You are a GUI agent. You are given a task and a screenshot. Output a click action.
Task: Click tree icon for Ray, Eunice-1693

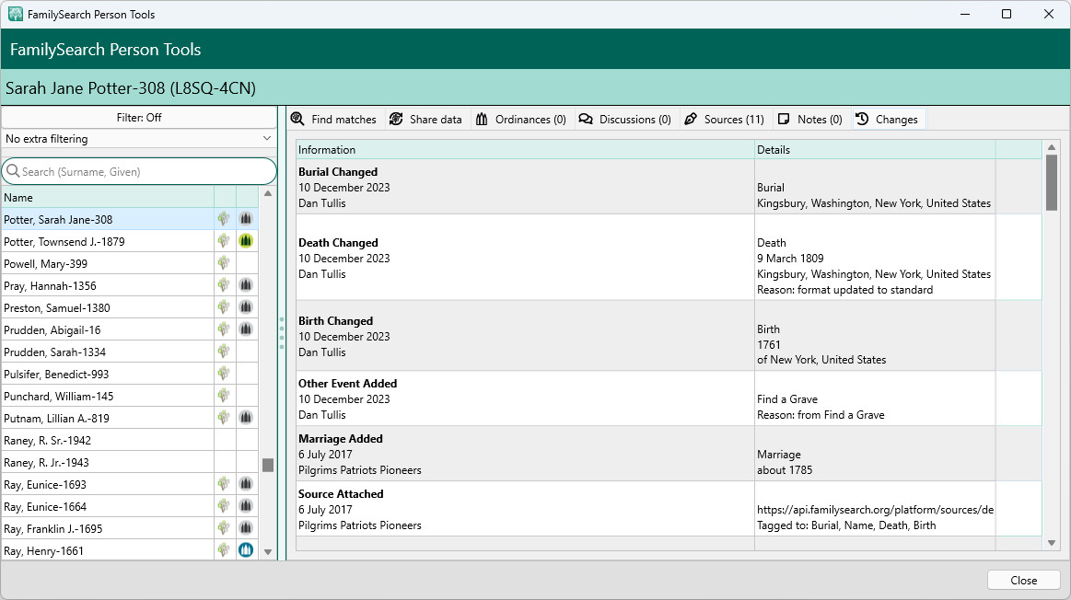click(224, 484)
